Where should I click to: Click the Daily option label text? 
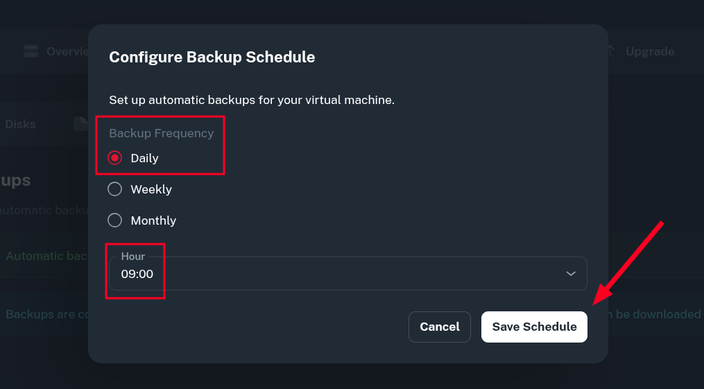[144, 158]
